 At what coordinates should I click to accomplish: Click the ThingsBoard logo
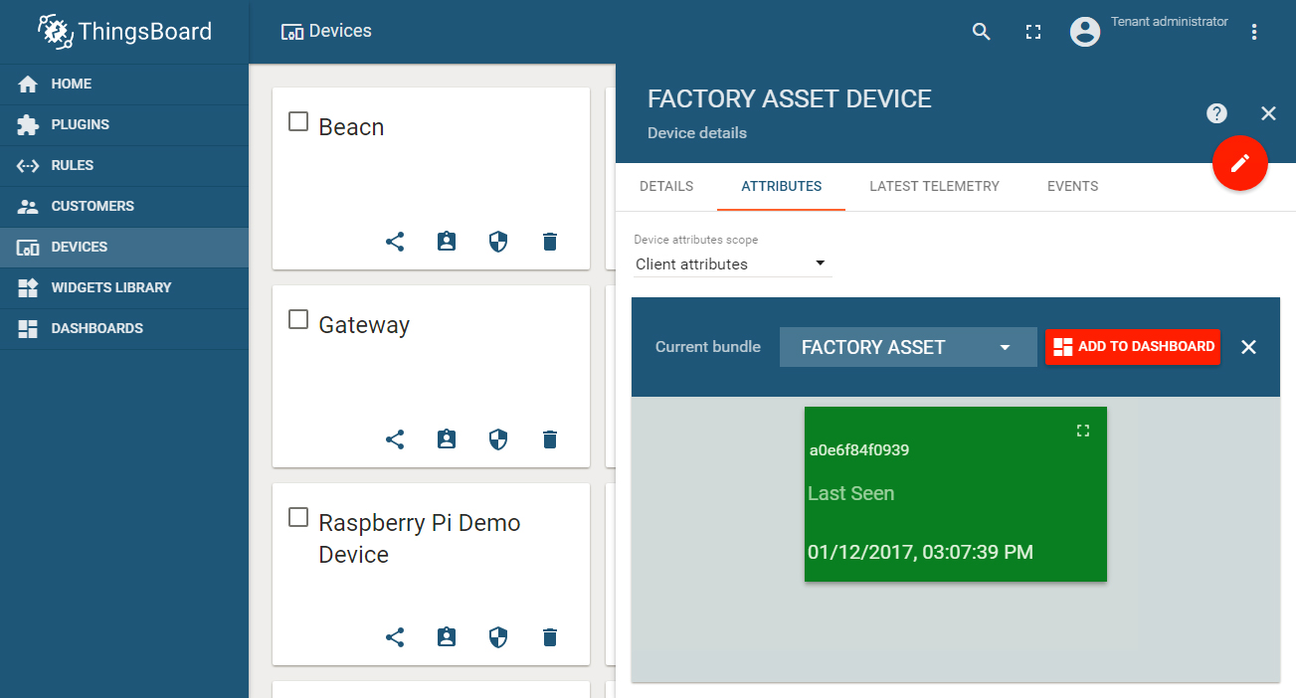(124, 32)
